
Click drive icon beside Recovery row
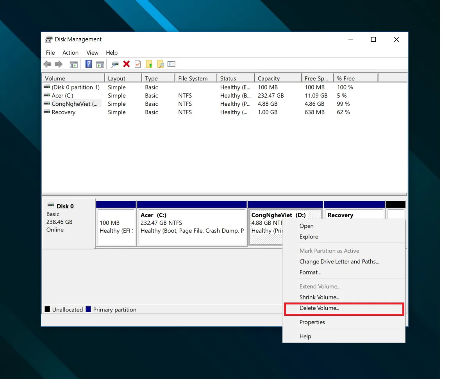coord(47,112)
